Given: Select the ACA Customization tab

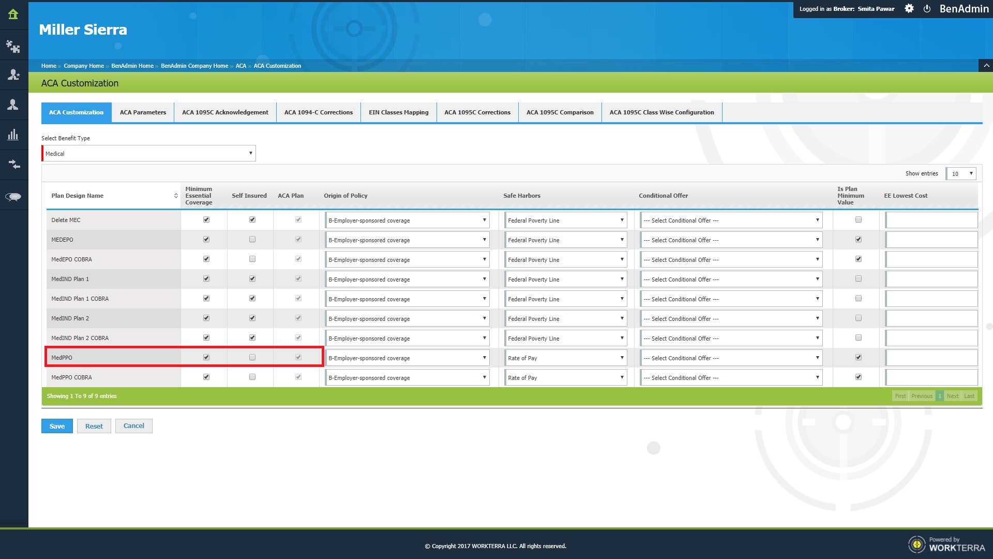Looking at the screenshot, I should pyautogui.click(x=76, y=112).
